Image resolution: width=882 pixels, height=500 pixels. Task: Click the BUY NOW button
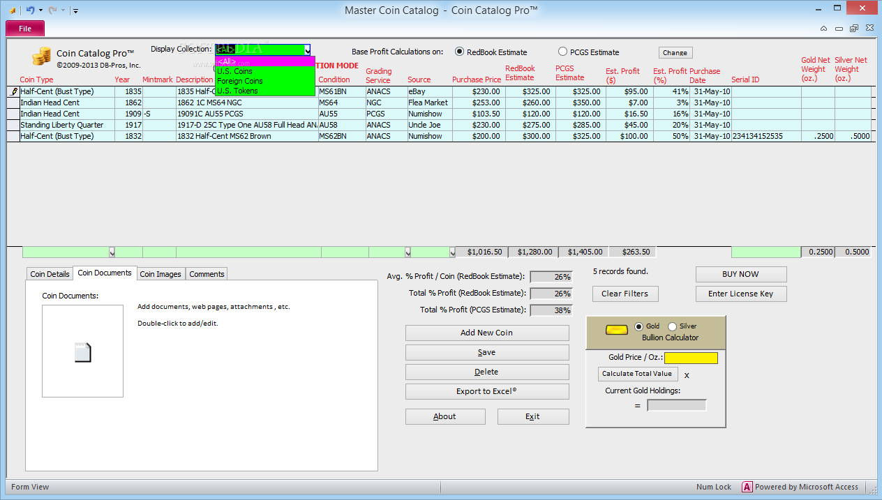pos(741,274)
